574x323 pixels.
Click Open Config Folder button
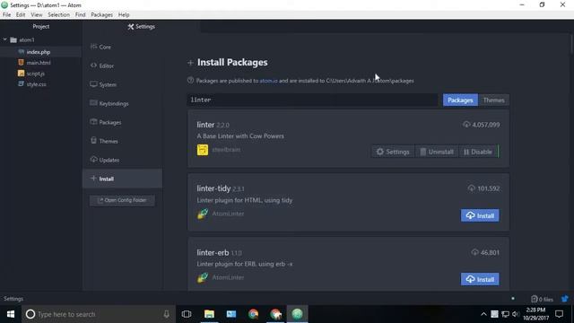122,200
